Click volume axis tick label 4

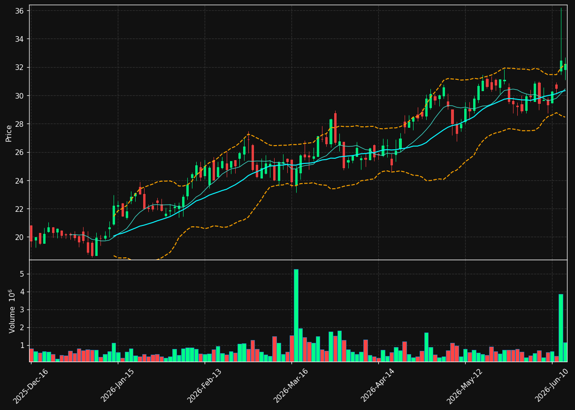click(22, 292)
